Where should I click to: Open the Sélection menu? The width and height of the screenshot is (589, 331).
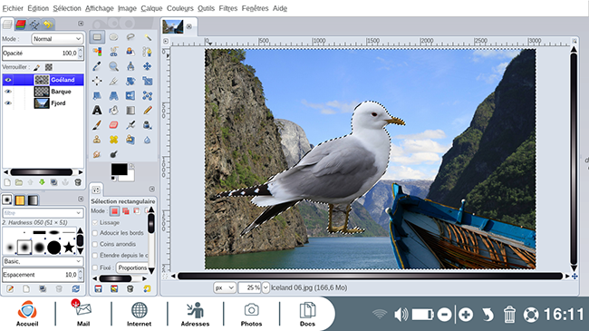pyautogui.click(x=67, y=8)
